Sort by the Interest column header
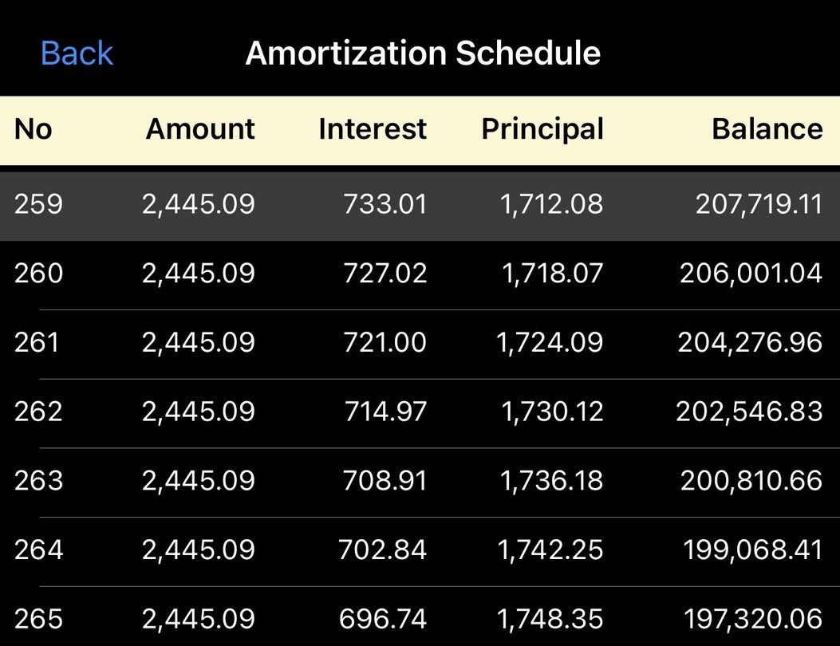840x646 pixels. point(372,128)
